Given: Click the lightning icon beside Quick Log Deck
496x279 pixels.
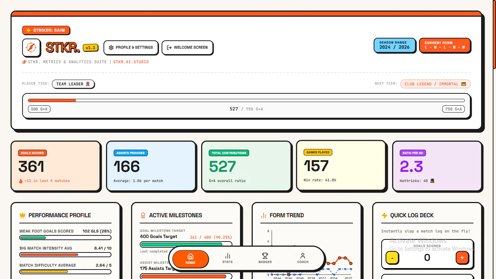Looking at the screenshot, I should pyautogui.click(x=384, y=215).
